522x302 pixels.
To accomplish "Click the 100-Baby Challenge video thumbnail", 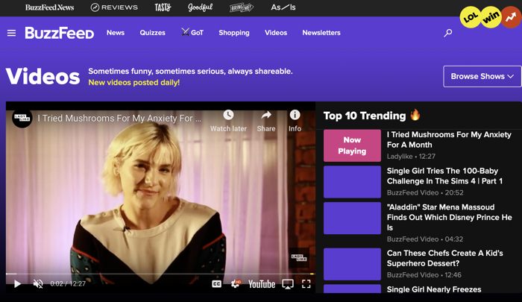I will tap(352, 182).
